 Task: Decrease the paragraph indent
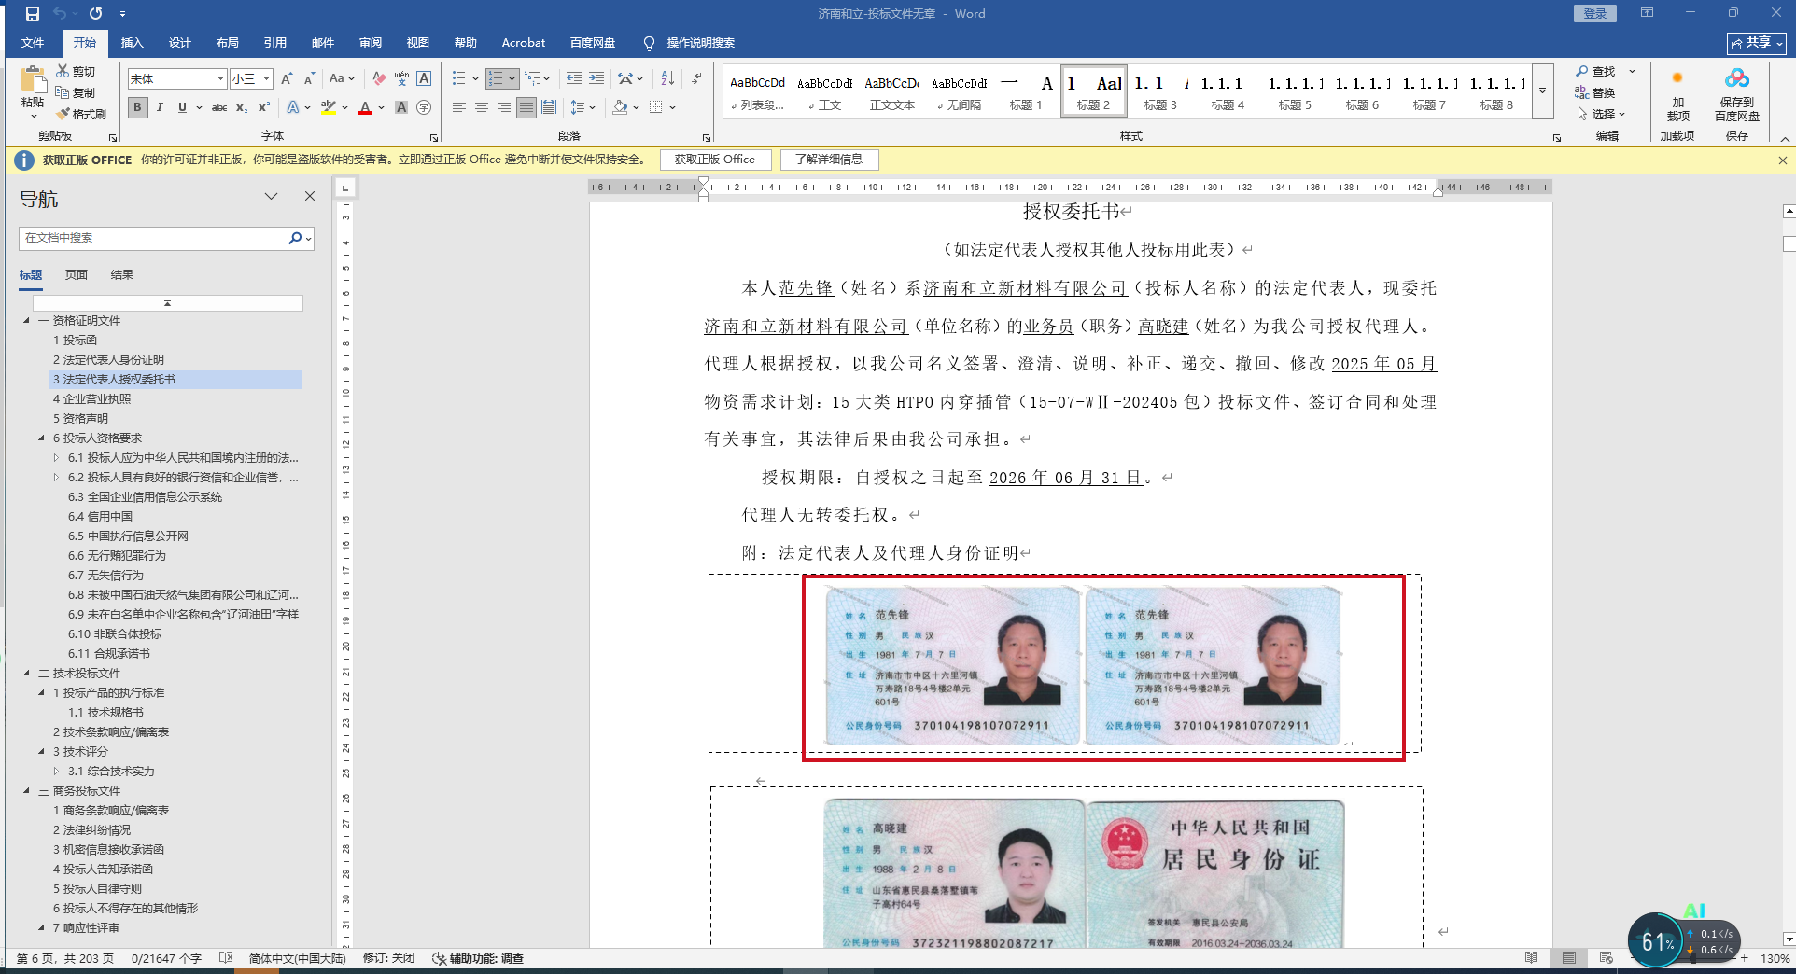(x=573, y=78)
